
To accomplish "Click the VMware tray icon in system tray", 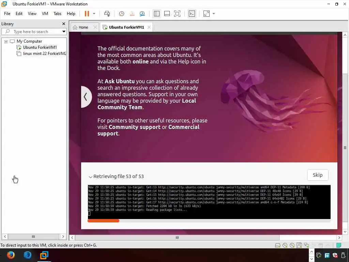I will point(319,255).
